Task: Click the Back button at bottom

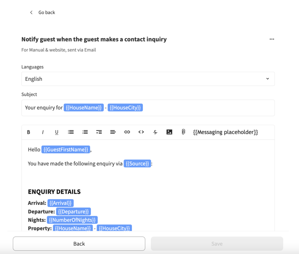Action: (x=79, y=244)
